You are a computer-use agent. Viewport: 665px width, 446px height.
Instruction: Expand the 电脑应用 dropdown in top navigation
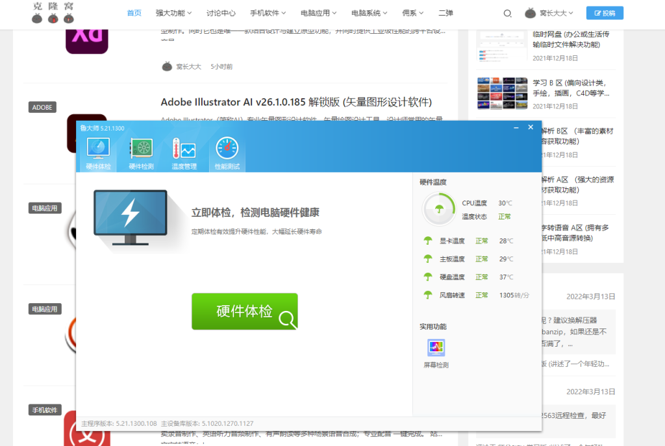coord(318,13)
